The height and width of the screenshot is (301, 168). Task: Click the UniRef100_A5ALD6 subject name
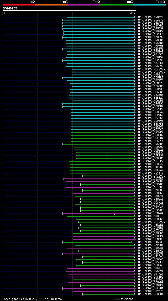pyautogui.click(x=151, y=101)
